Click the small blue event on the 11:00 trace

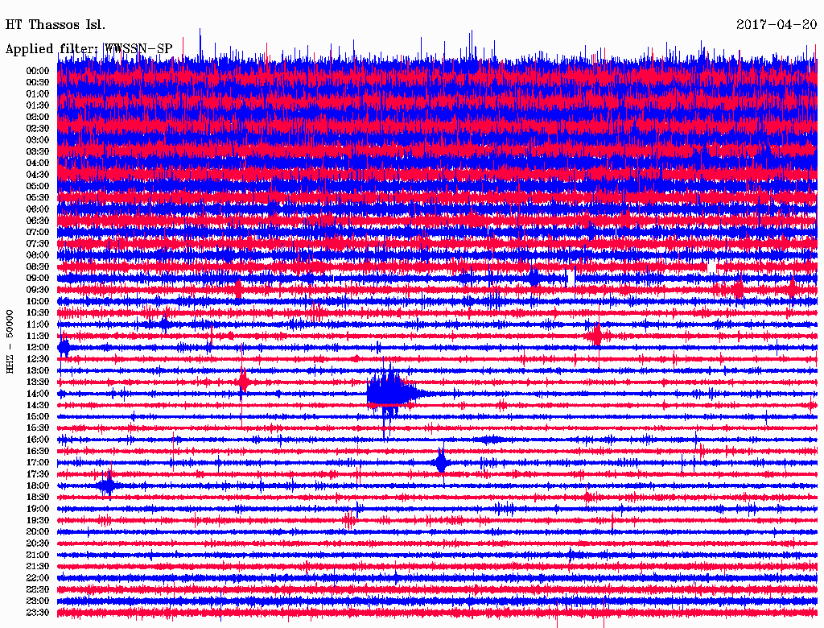point(164,324)
